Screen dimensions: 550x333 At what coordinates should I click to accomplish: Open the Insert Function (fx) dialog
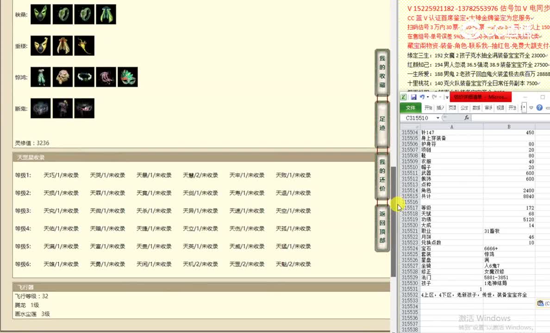(x=467, y=117)
